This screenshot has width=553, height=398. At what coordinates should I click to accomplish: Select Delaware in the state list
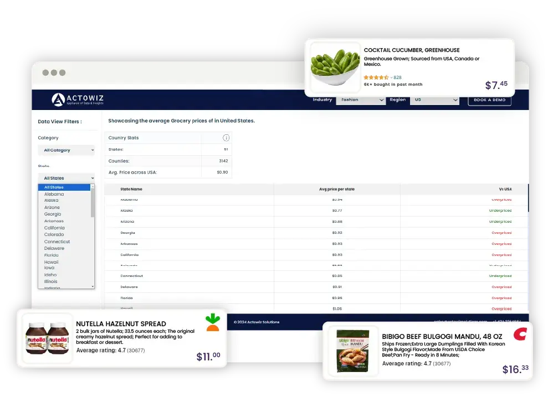coord(54,248)
